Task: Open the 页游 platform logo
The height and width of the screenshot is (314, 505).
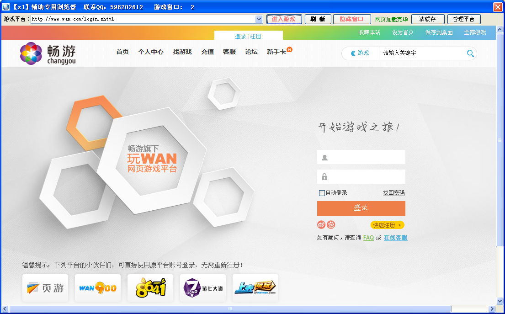Action: pyautogui.click(x=45, y=288)
